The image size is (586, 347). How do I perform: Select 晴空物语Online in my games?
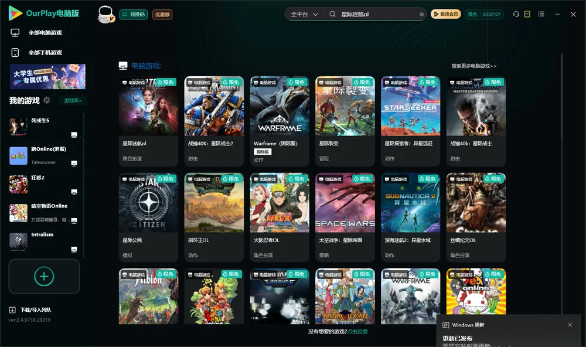click(x=44, y=213)
